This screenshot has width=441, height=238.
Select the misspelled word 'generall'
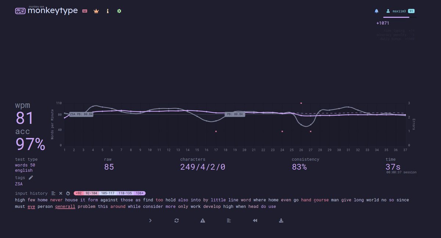point(65,207)
